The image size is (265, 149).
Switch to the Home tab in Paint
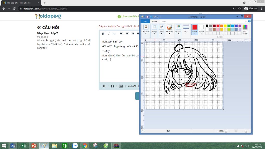[155, 21]
